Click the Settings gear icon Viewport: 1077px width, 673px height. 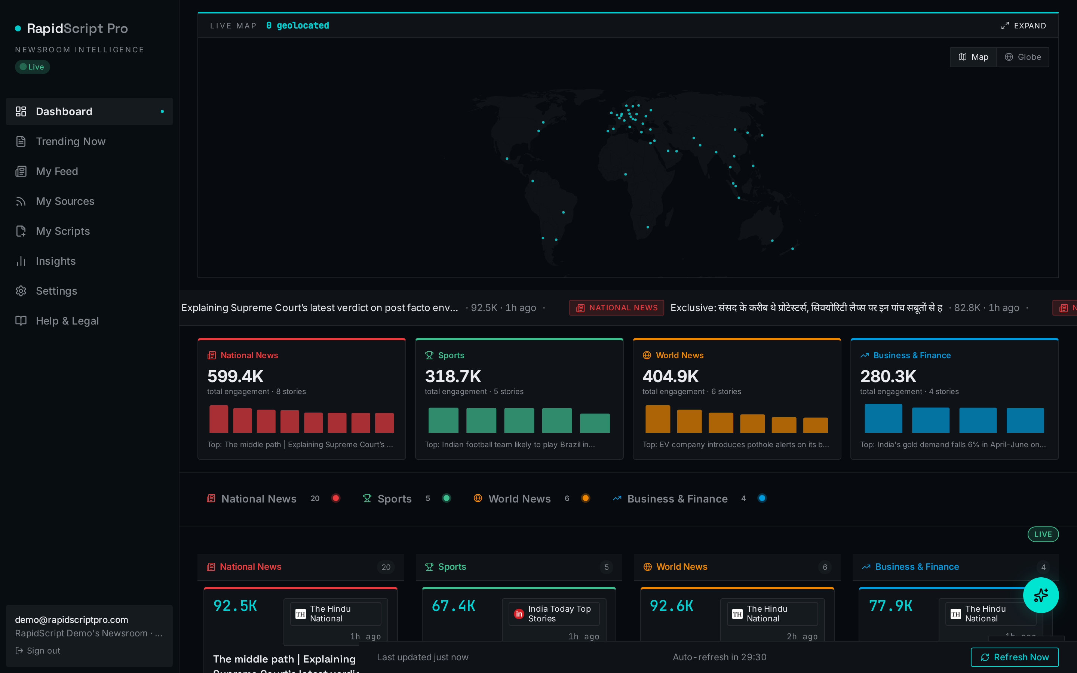tap(21, 291)
